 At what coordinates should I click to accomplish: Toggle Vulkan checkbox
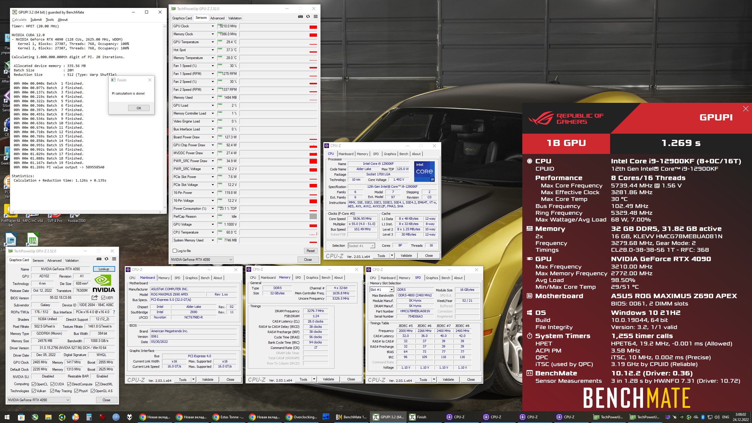tap(34, 391)
